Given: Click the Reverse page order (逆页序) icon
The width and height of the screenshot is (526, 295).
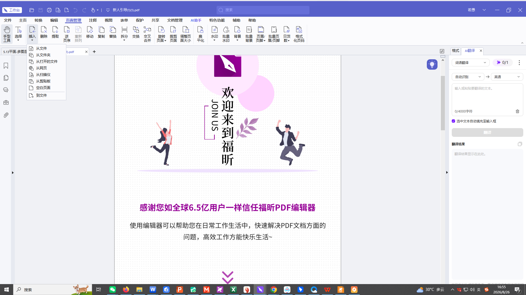Looking at the screenshot, I should 67,34.
